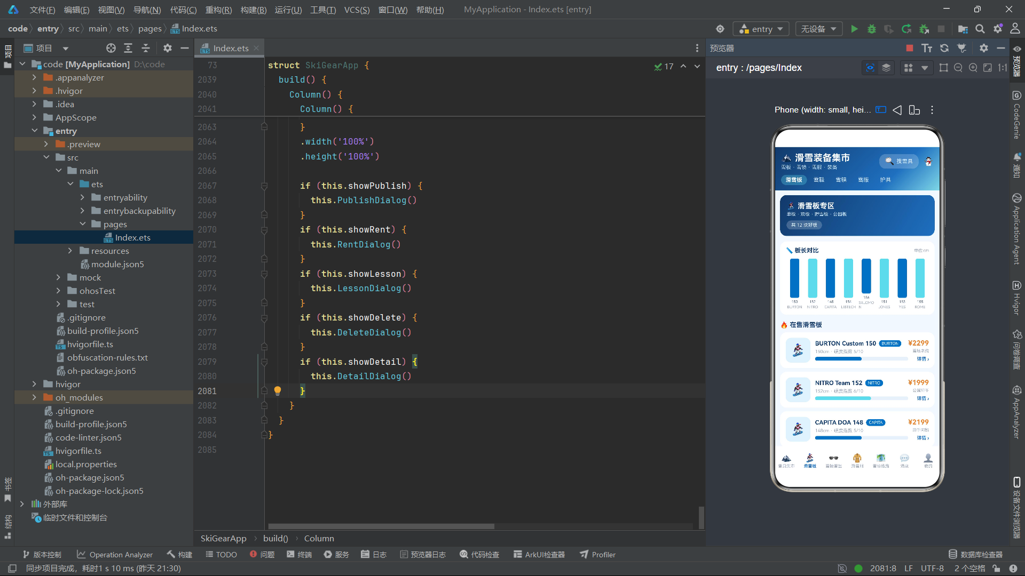The image size is (1025, 576).
Task: Open the 终端 terminal tool window
Action: 299,555
